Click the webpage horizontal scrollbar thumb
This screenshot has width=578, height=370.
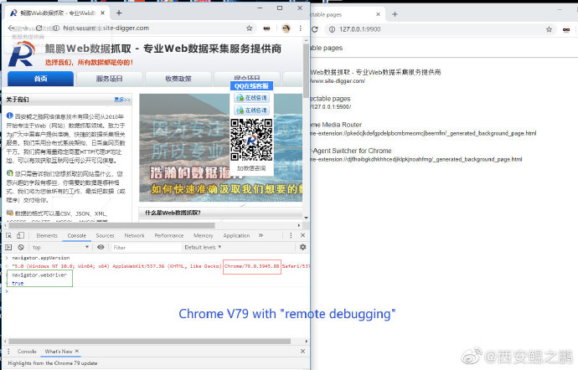click(x=111, y=225)
